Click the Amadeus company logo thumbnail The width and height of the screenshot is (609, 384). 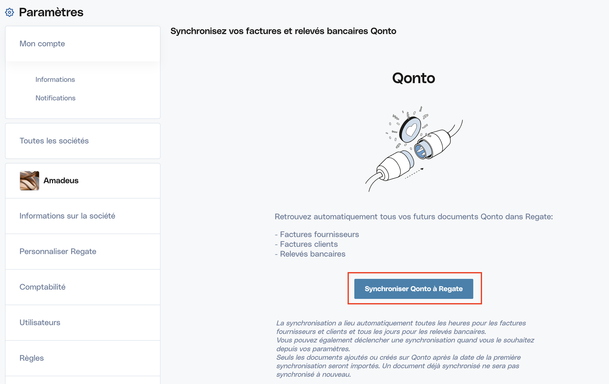(x=30, y=180)
